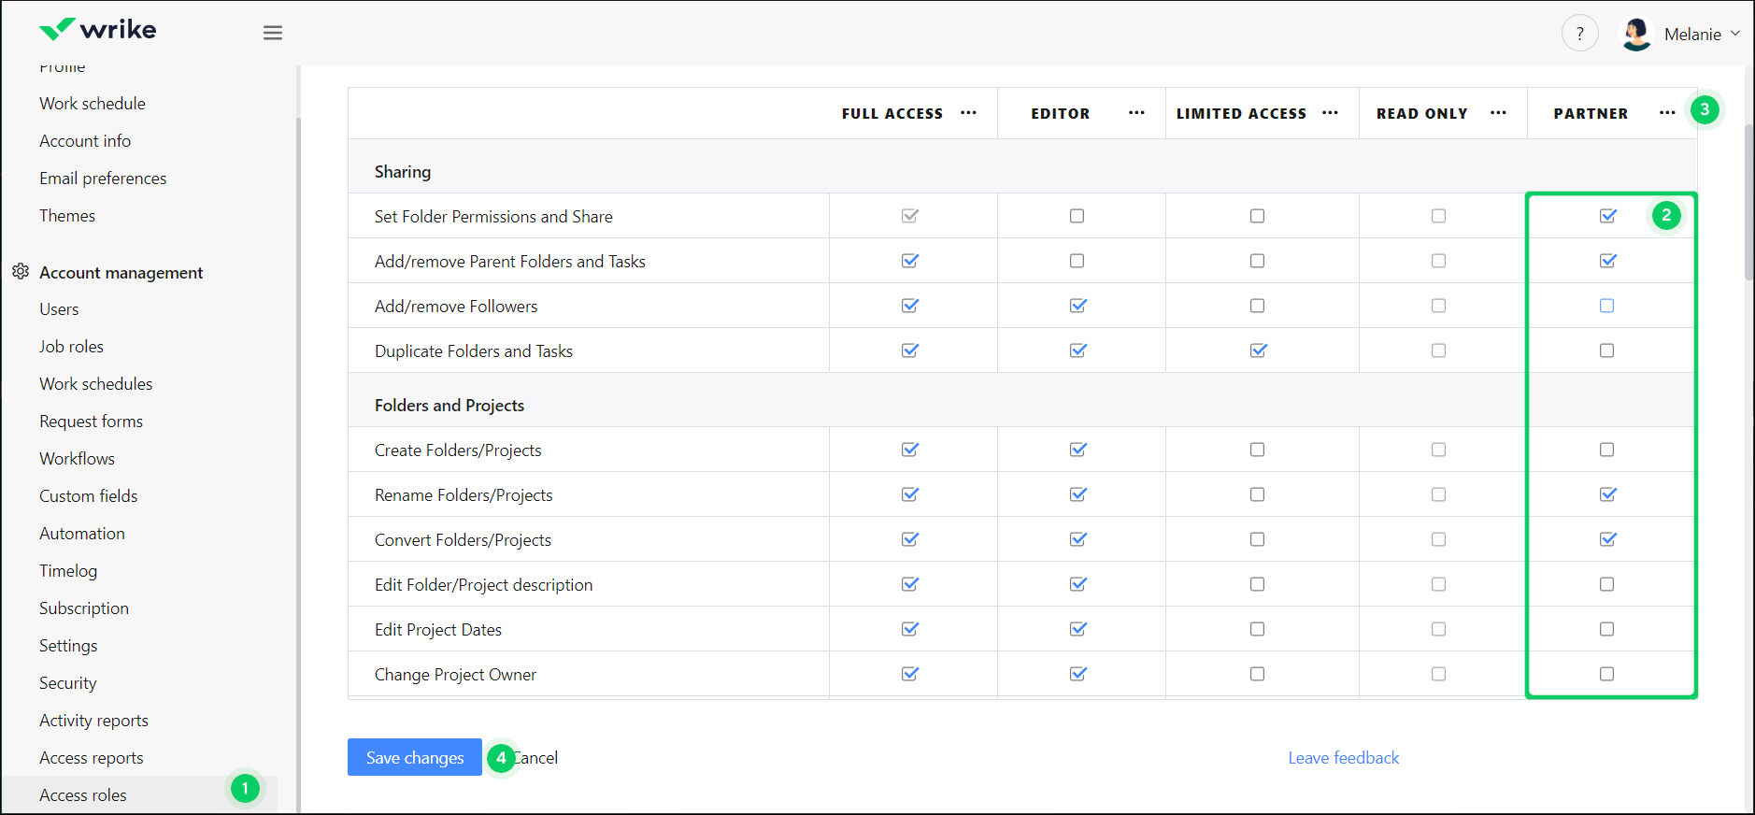This screenshot has width=1755, height=815.
Task: Expand the Melanie user dropdown arrow
Action: click(1735, 34)
